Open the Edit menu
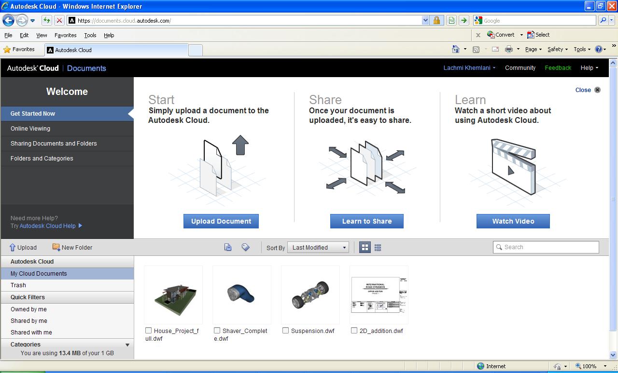Viewport: 618px width, 373px height. [24, 35]
